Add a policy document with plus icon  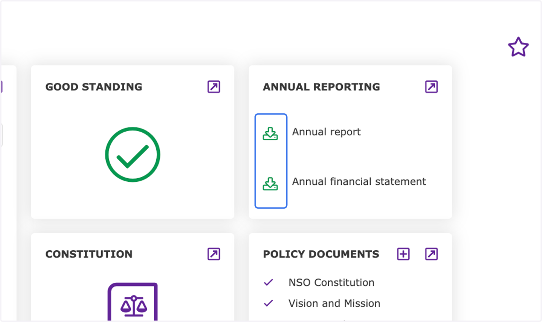[x=403, y=254]
